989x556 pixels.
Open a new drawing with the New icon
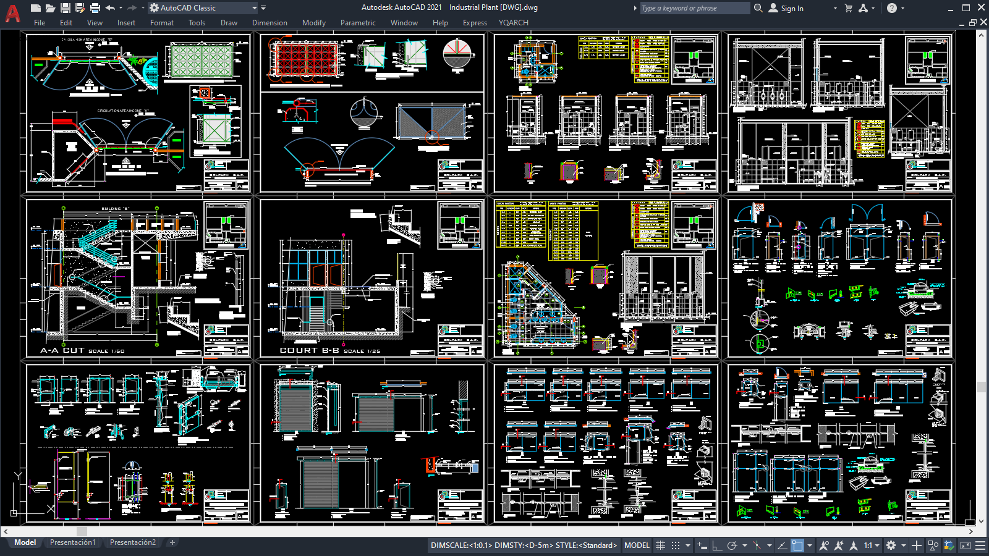(x=36, y=7)
